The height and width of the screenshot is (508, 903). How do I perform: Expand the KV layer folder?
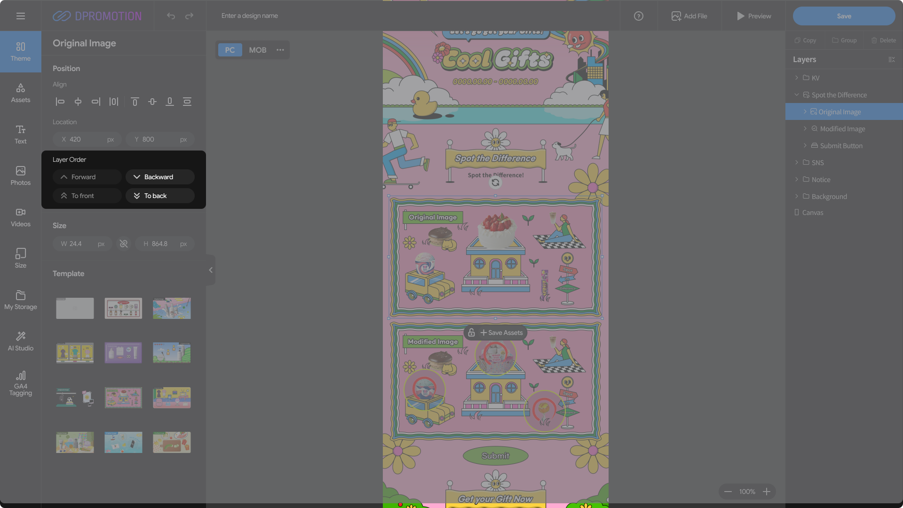[796, 78]
